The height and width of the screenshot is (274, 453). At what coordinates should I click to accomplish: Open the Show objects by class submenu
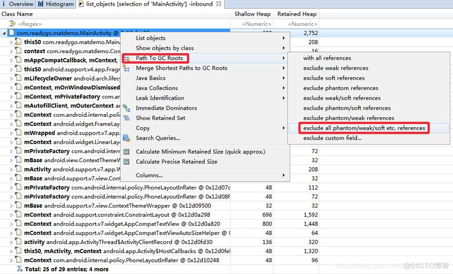[205, 48]
